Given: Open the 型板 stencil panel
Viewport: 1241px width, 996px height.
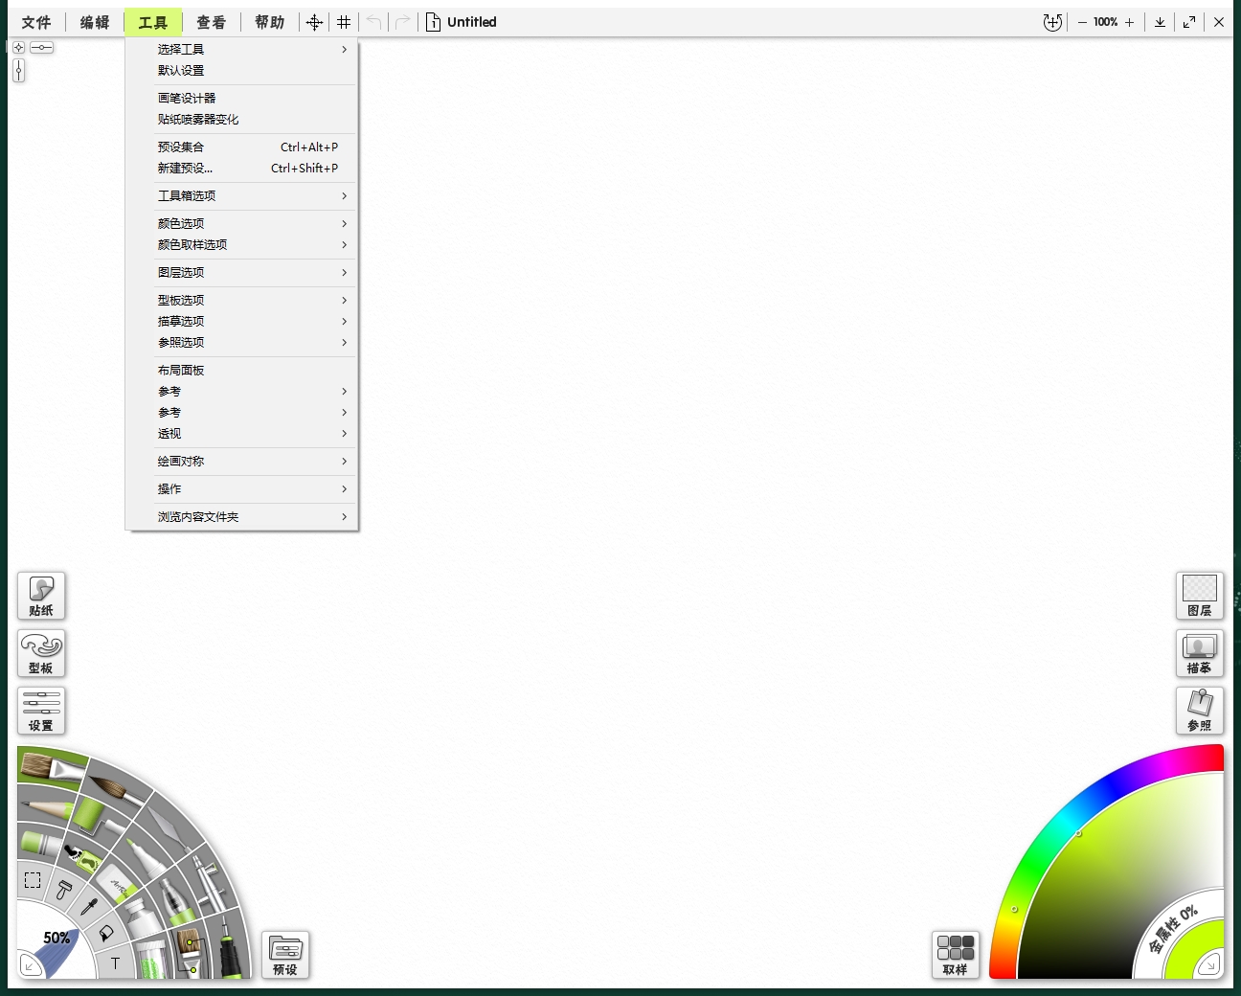Looking at the screenshot, I should 41,653.
